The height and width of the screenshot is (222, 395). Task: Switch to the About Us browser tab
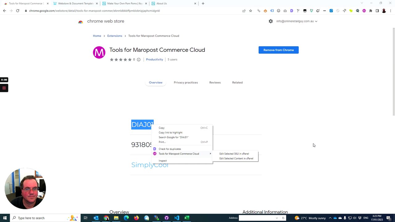173,3
